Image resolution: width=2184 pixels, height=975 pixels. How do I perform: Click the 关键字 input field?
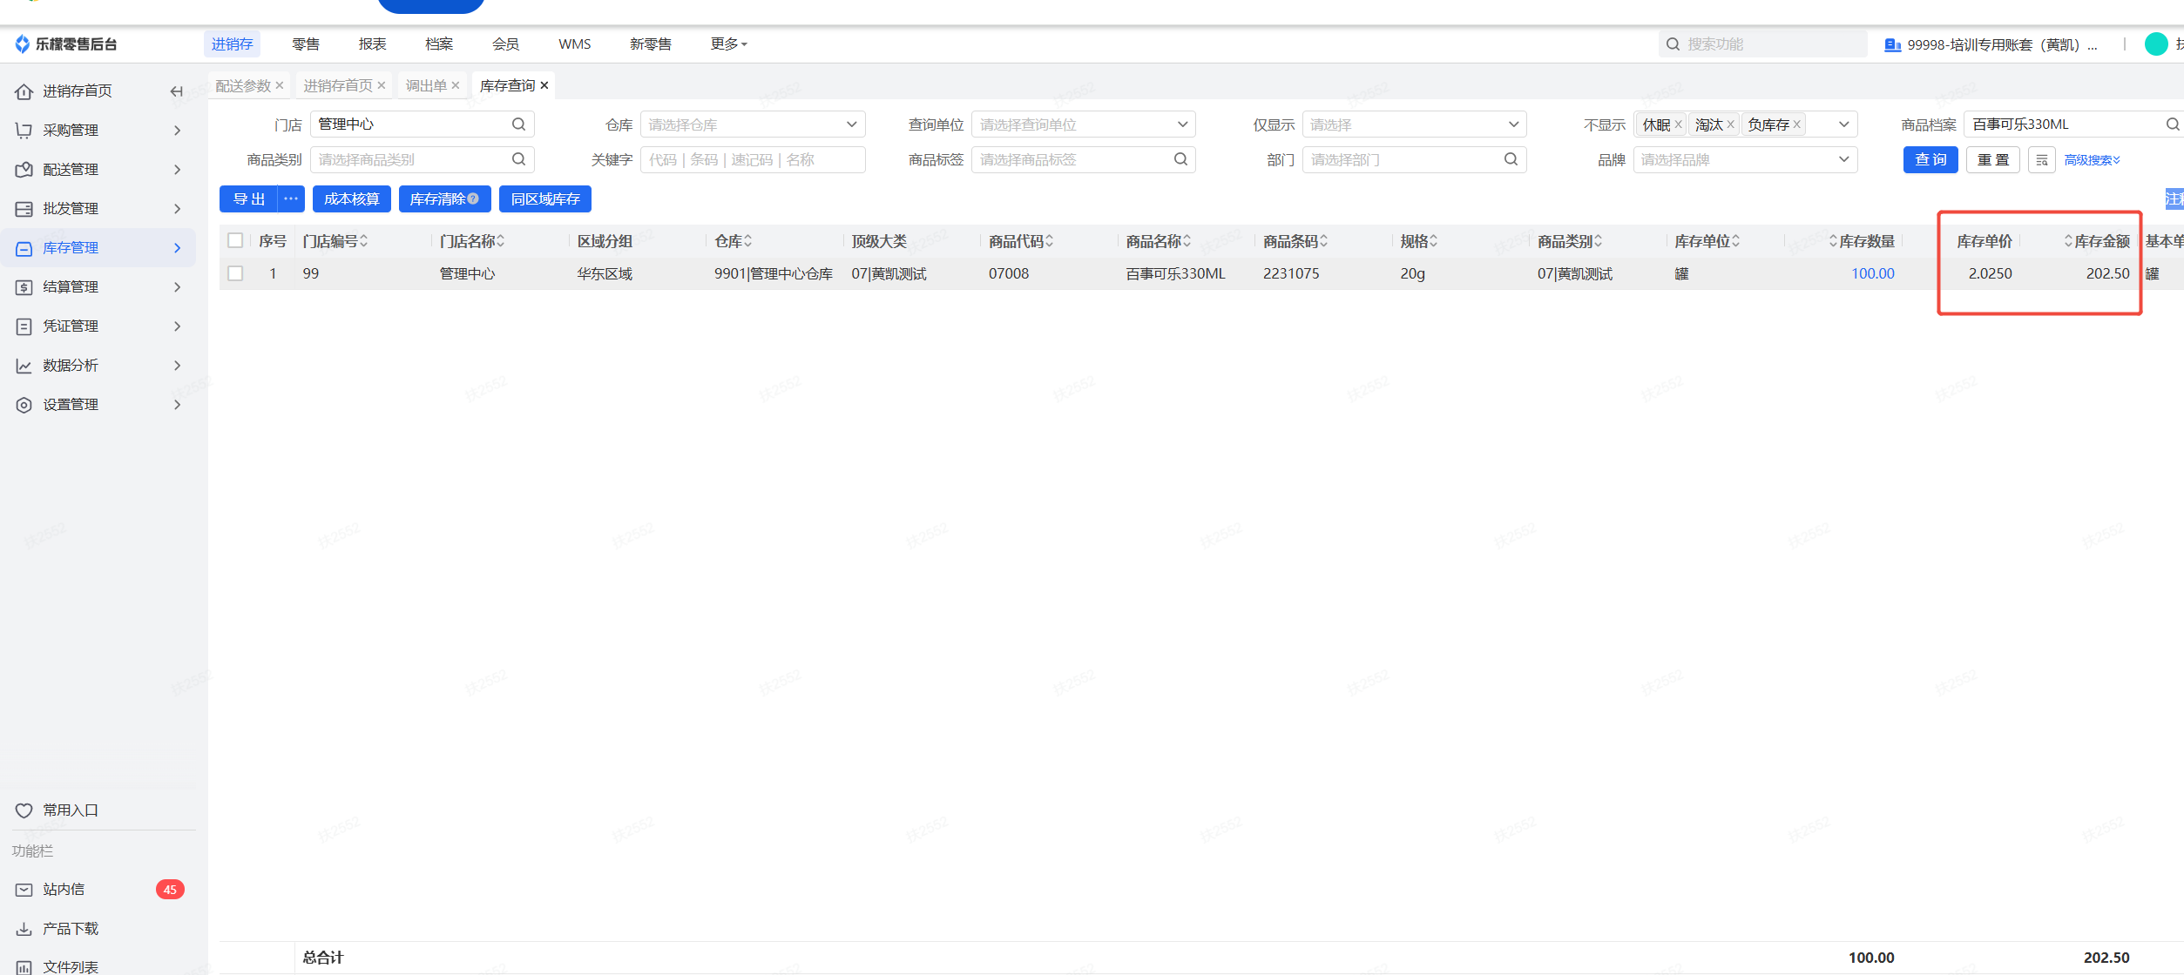coord(752,159)
